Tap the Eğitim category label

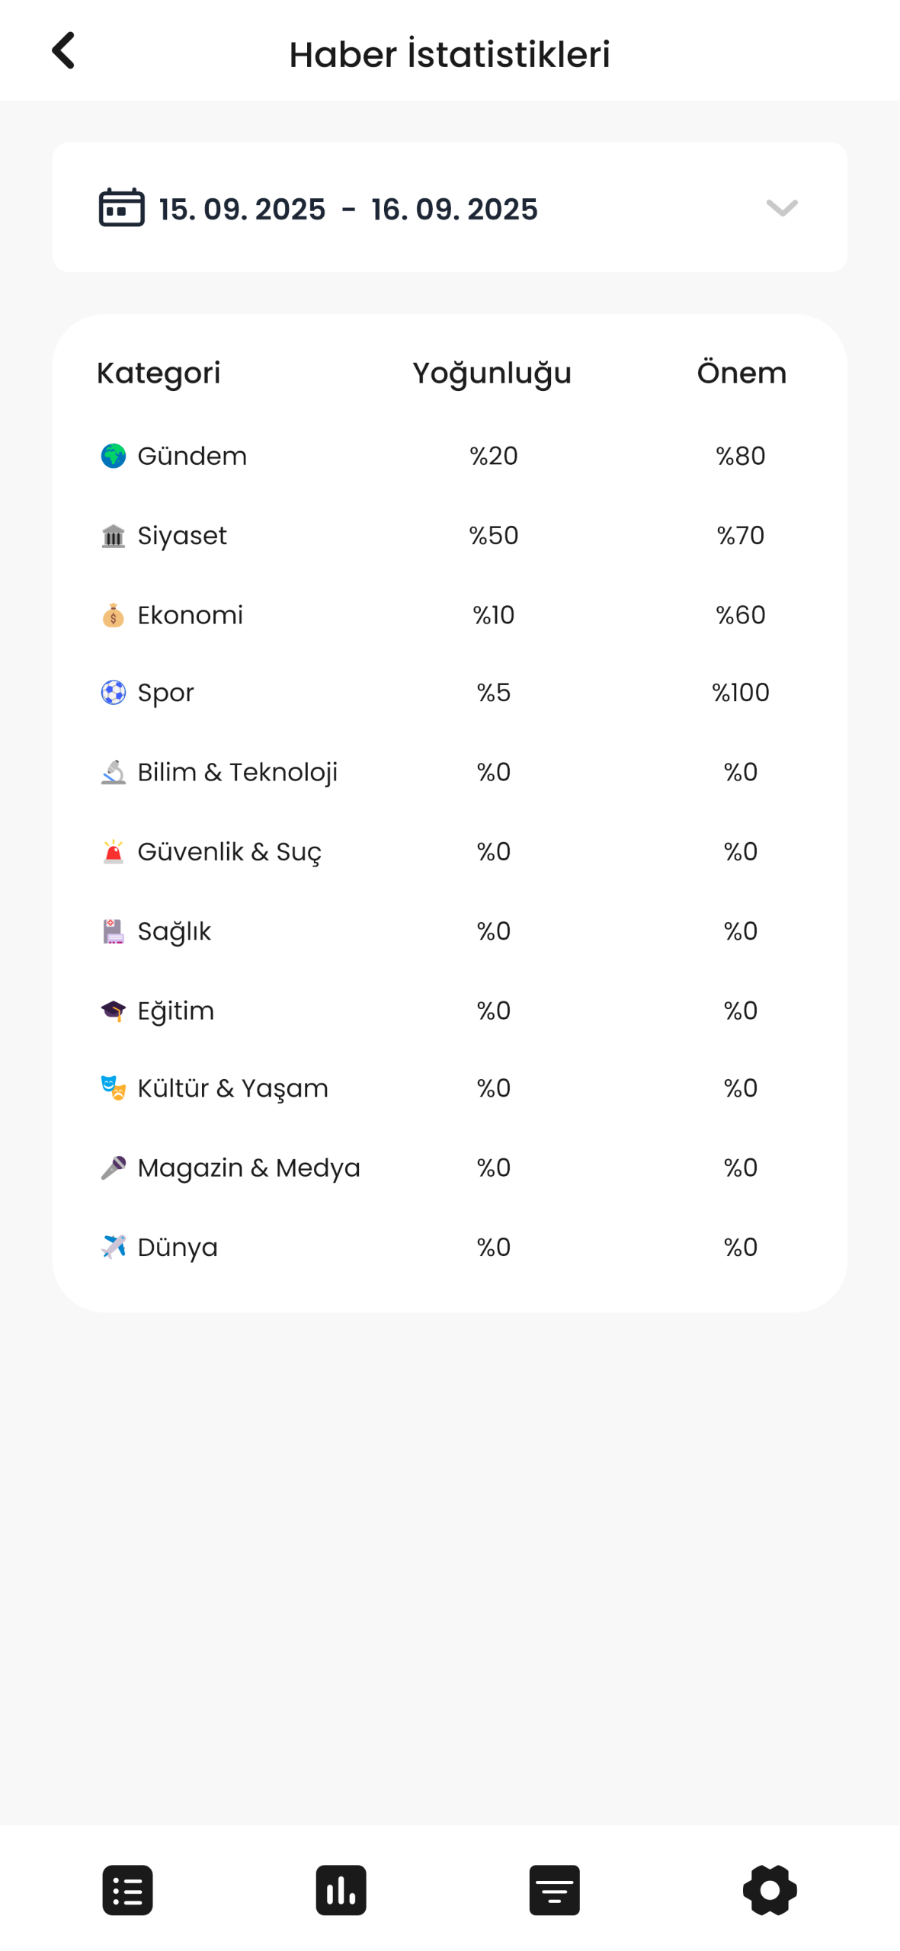pyautogui.click(x=176, y=1011)
